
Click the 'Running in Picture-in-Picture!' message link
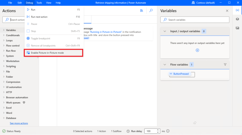pos(106,32)
